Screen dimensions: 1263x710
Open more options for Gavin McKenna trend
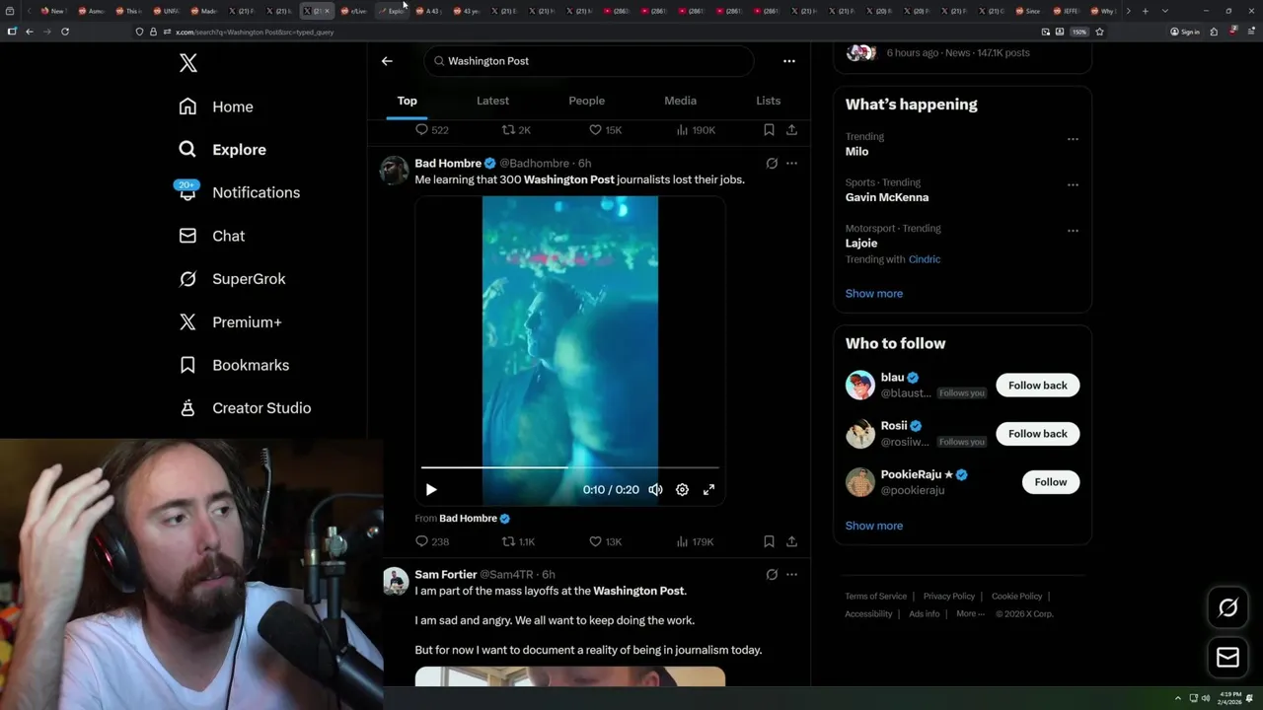click(1073, 184)
